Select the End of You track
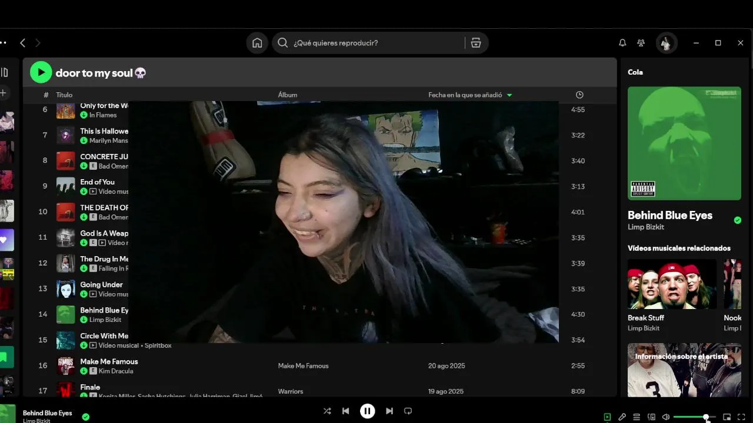The height and width of the screenshot is (423, 753). click(x=97, y=182)
